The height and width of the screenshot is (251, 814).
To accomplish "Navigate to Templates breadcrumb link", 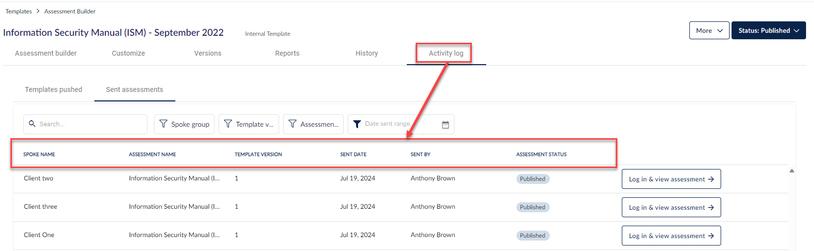I will pyautogui.click(x=18, y=11).
